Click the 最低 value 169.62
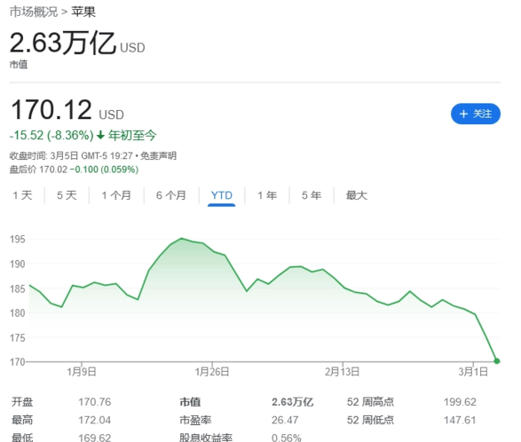The width and height of the screenshot is (521, 442). coord(95,438)
